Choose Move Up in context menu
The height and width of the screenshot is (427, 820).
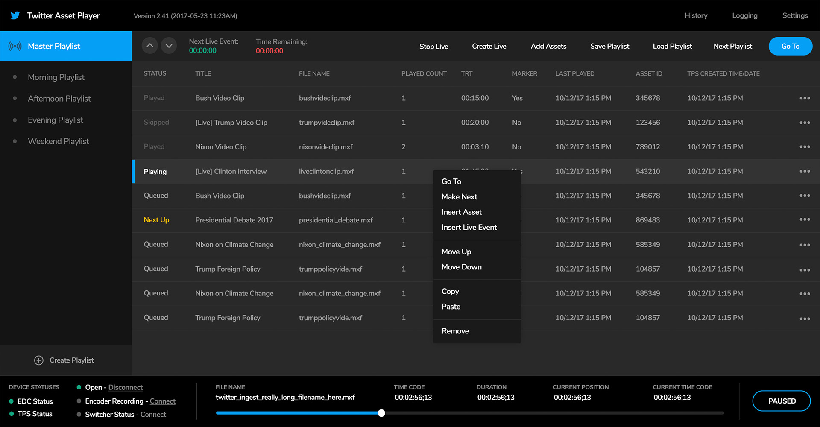coord(457,252)
